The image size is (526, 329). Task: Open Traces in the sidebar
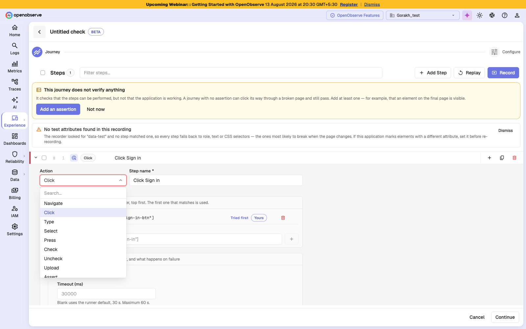coord(15,85)
